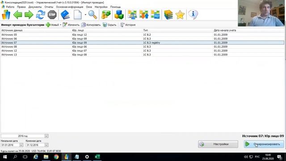
Task: Click the colorful bar chart home icon
Action: tap(6, 15)
